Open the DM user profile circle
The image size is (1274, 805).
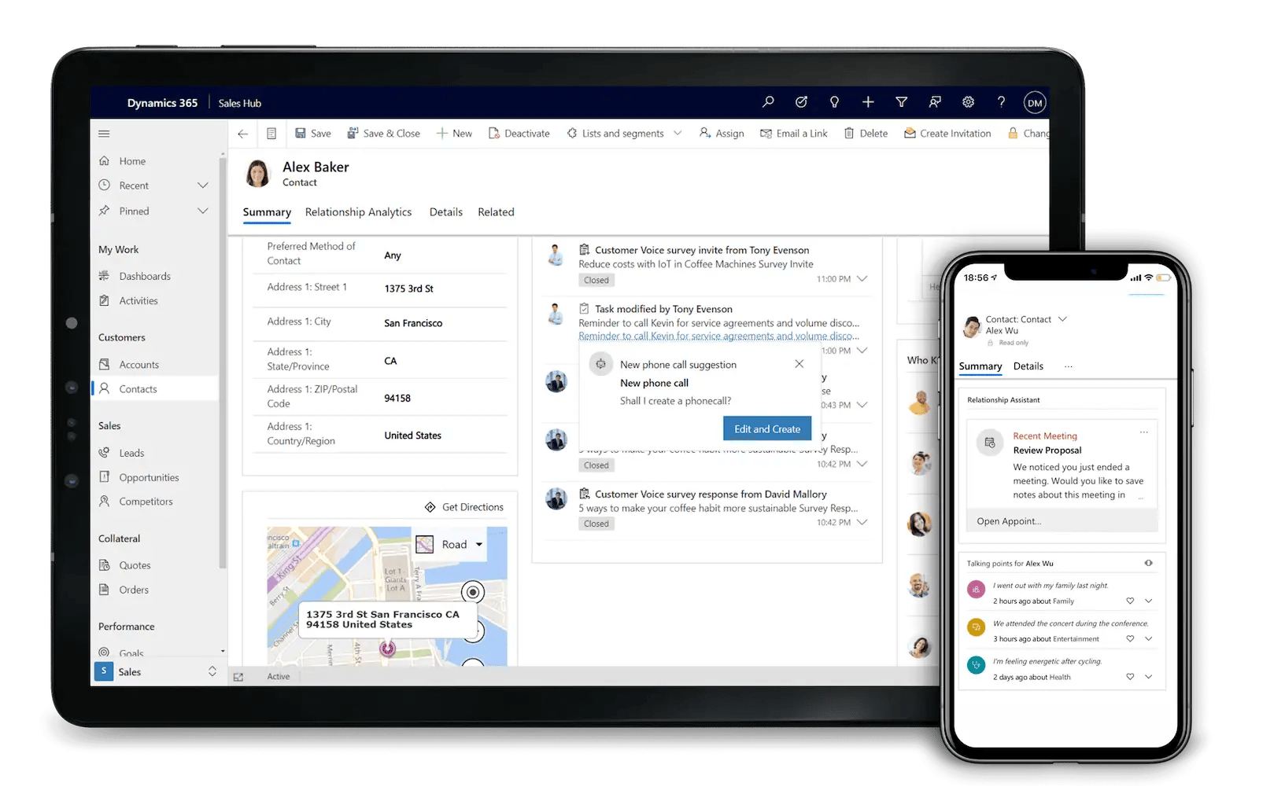coord(1035,103)
